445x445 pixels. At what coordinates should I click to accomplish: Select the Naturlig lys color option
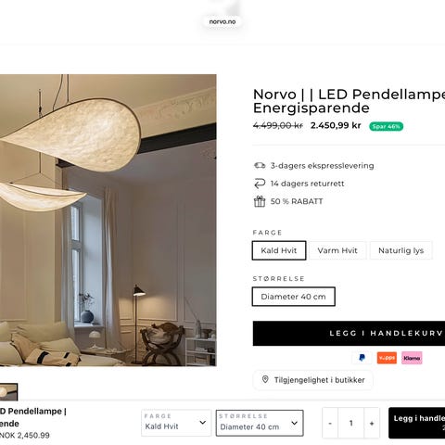pos(400,250)
